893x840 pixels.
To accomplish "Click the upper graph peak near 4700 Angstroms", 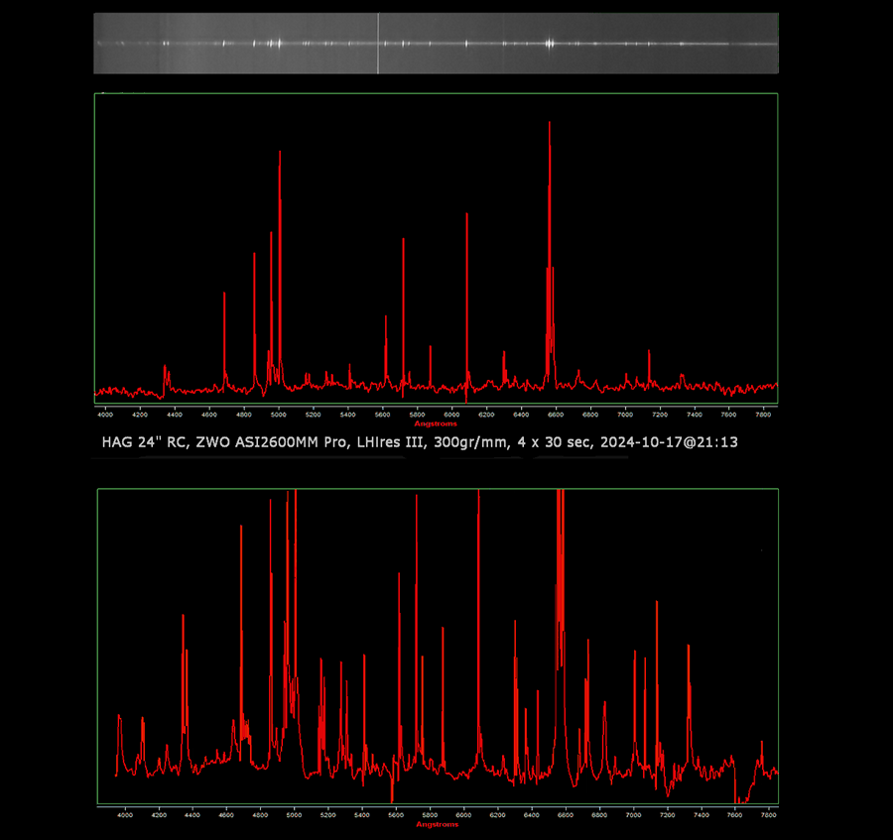I will (224, 295).
